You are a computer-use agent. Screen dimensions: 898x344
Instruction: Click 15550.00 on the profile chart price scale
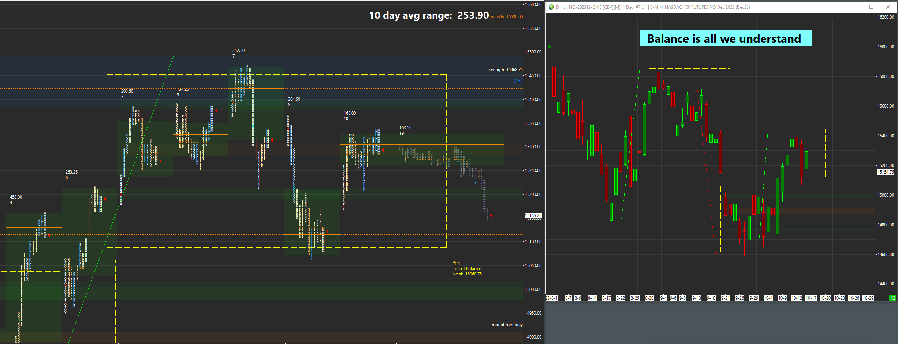(533, 29)
